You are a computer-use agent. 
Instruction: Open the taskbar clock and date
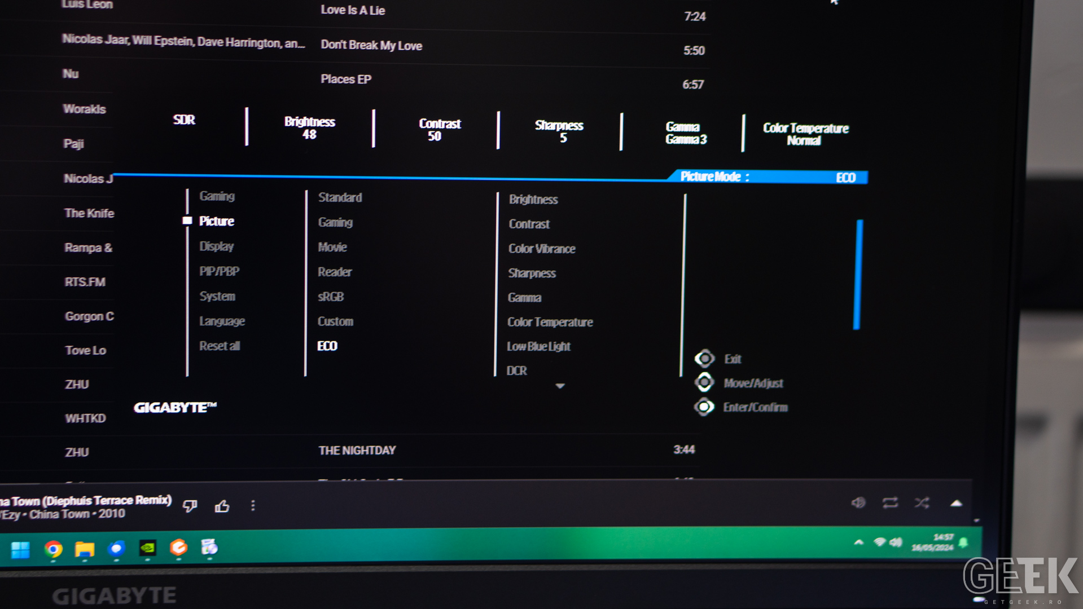(x=932, y=542)
